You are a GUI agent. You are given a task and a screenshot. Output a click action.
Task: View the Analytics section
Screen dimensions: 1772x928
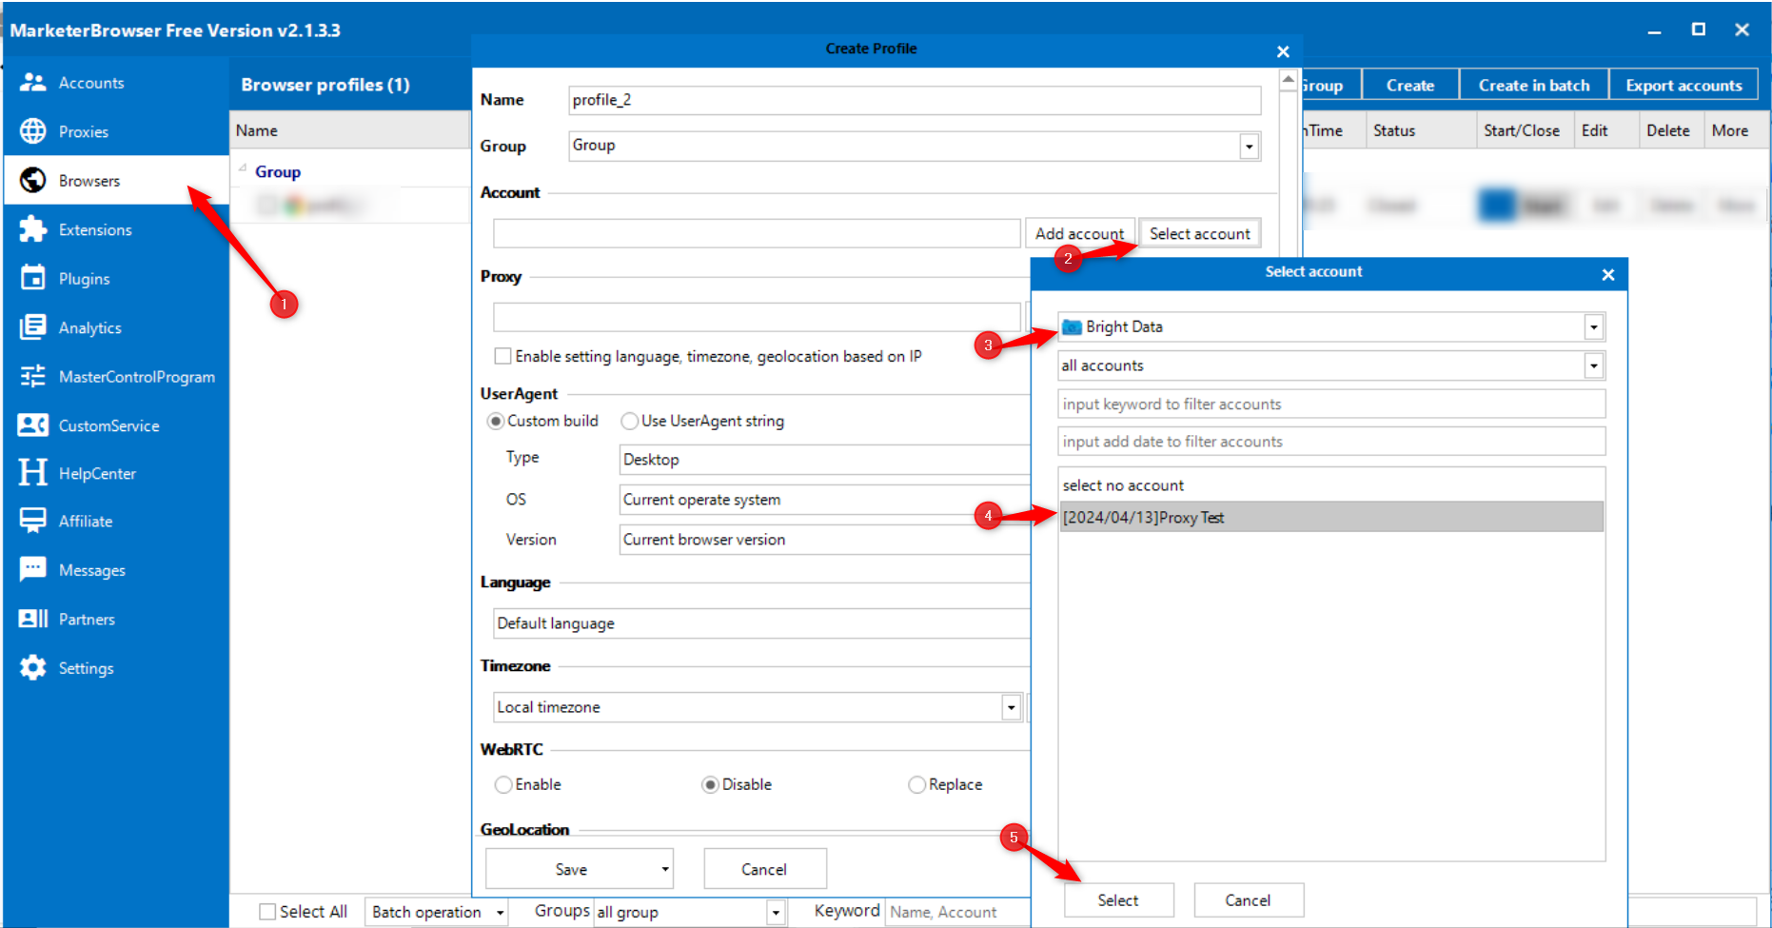[x=90, y=327]
